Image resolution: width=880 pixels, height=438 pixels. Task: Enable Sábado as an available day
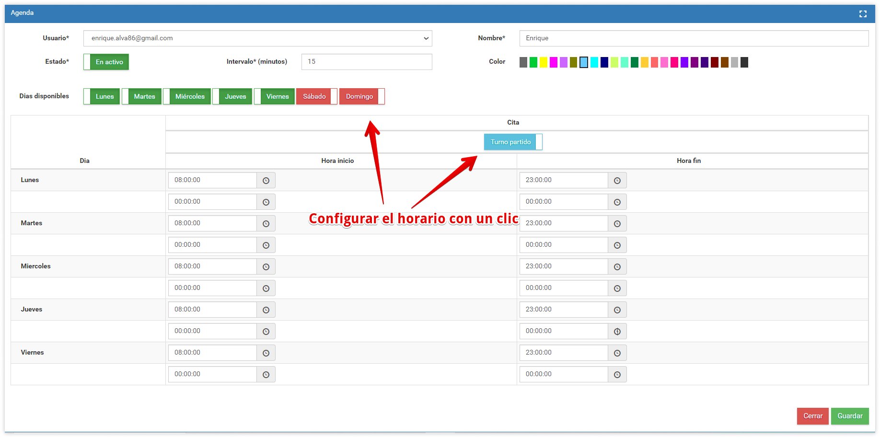(x=317, y=96)
